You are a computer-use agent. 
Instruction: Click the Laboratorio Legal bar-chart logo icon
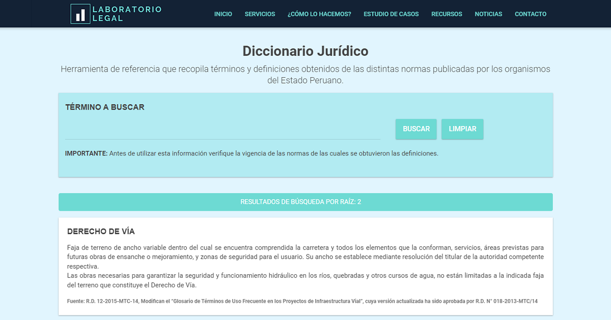(x=80, y=14)
